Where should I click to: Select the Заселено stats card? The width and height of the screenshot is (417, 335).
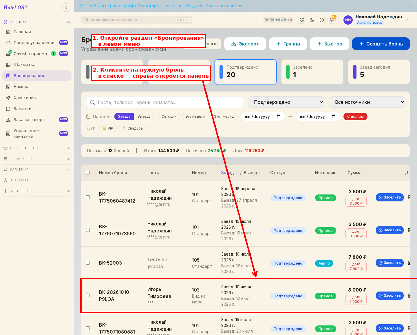click(312, 72)
